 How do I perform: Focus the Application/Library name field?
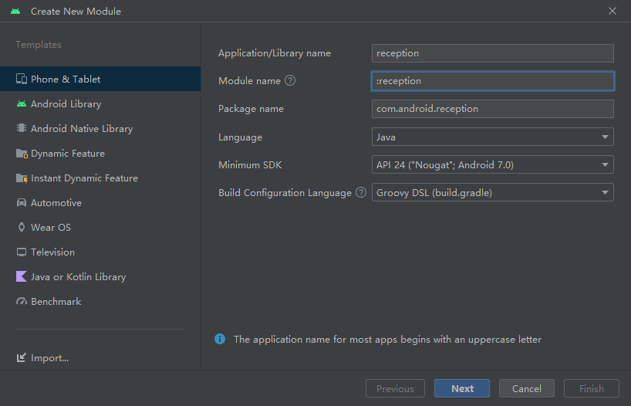pyautogui.click(x=492, y=53)
